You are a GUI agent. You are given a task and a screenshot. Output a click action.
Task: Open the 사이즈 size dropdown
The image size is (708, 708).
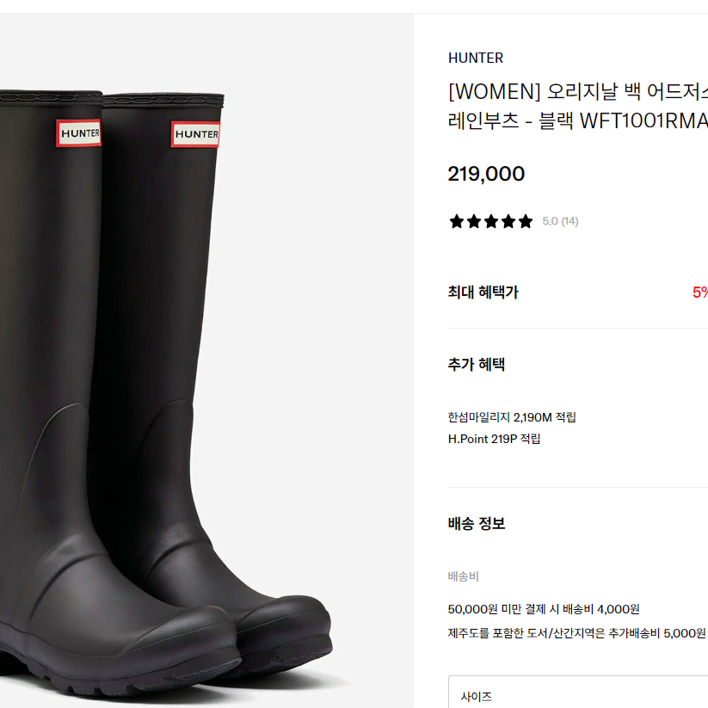tap(578, 692)
